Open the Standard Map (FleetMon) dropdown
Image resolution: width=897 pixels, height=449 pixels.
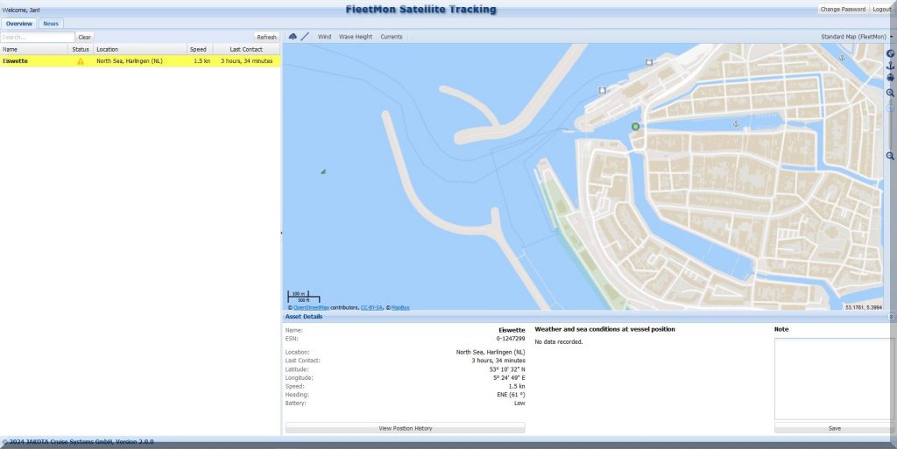(x=857, y=37)
